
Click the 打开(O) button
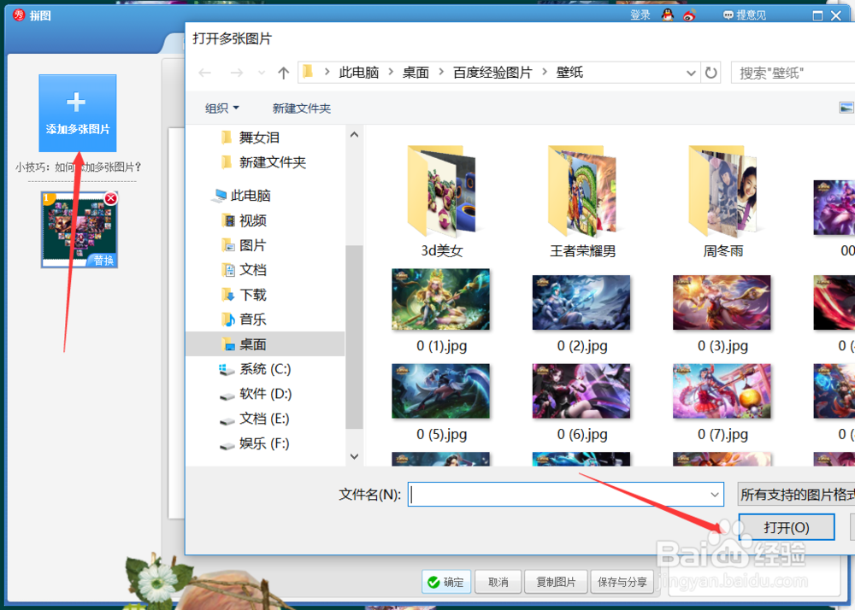787,527
